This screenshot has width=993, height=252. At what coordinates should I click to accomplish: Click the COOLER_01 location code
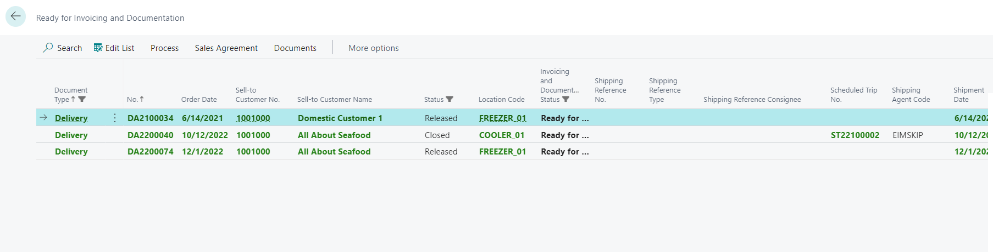[x=501, y=135]
